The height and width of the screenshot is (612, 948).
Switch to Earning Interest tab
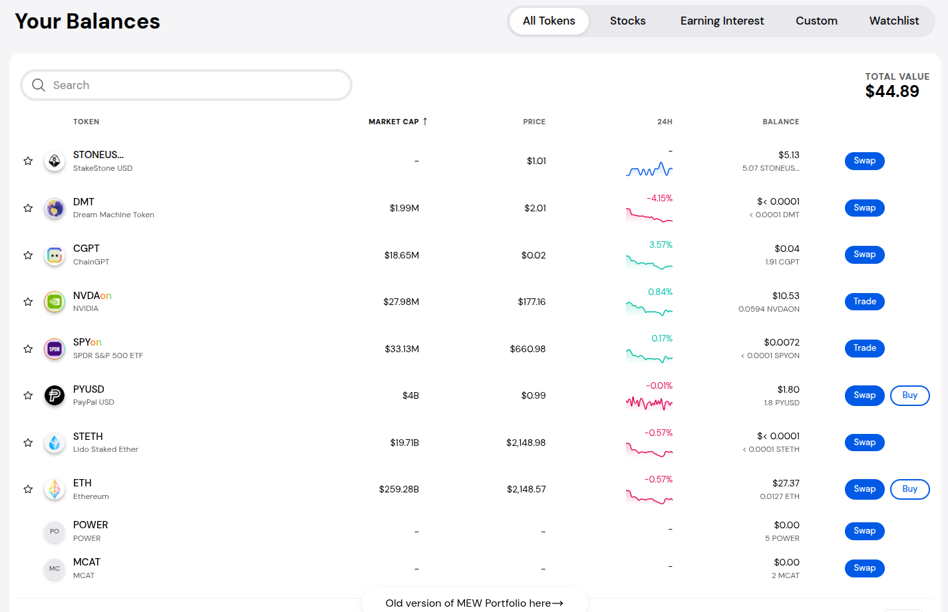click(722, 21)
